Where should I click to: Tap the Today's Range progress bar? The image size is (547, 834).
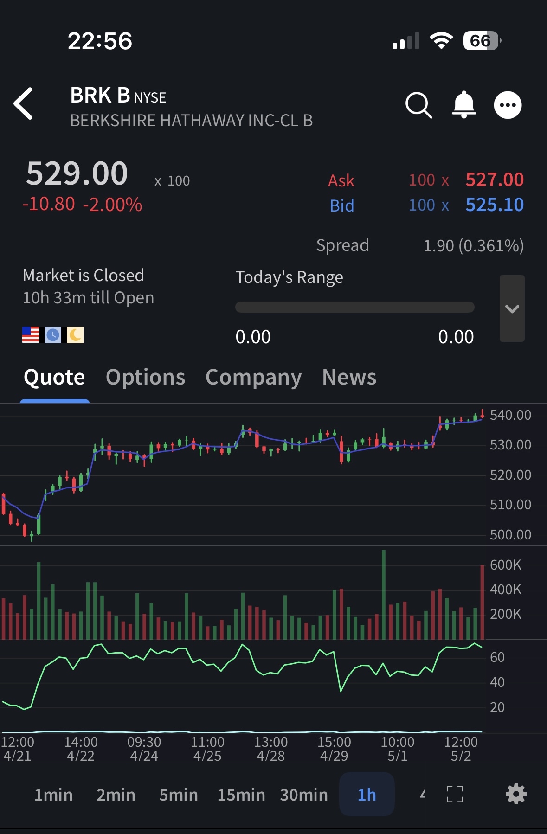coord(355,307)
